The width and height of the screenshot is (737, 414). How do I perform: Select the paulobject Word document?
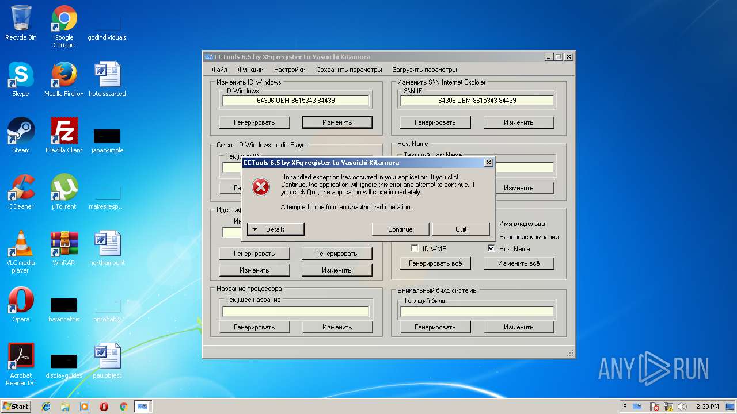pyautogui.click(x=107, y=361)
